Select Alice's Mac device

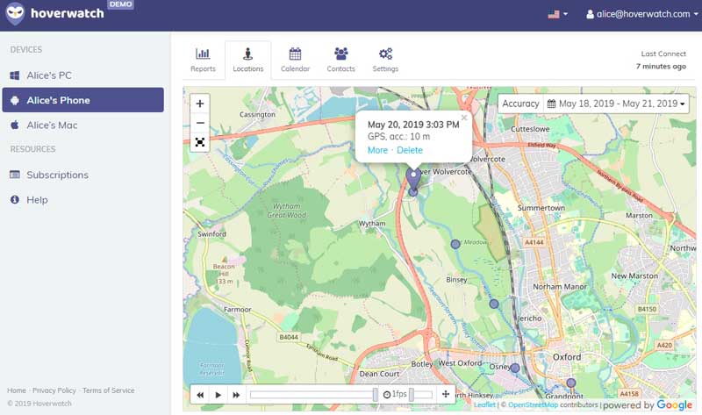(83, 125)
